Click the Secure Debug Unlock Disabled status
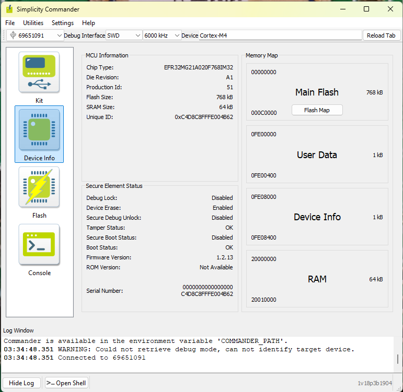403x392 pixels. point(222,218)
